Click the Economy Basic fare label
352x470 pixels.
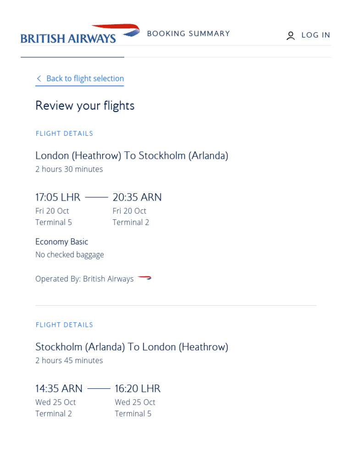tap(61, 242)
